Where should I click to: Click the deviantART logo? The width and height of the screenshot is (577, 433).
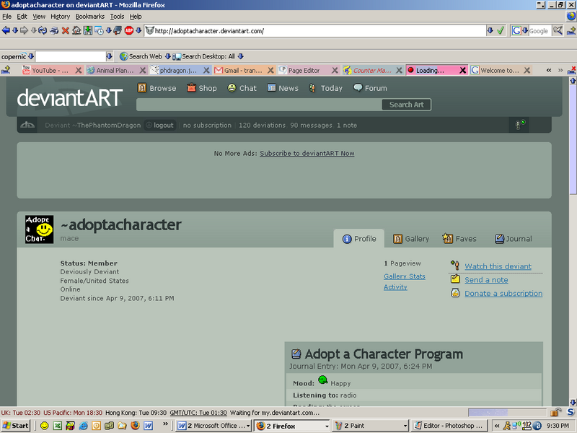pos(70,97)
